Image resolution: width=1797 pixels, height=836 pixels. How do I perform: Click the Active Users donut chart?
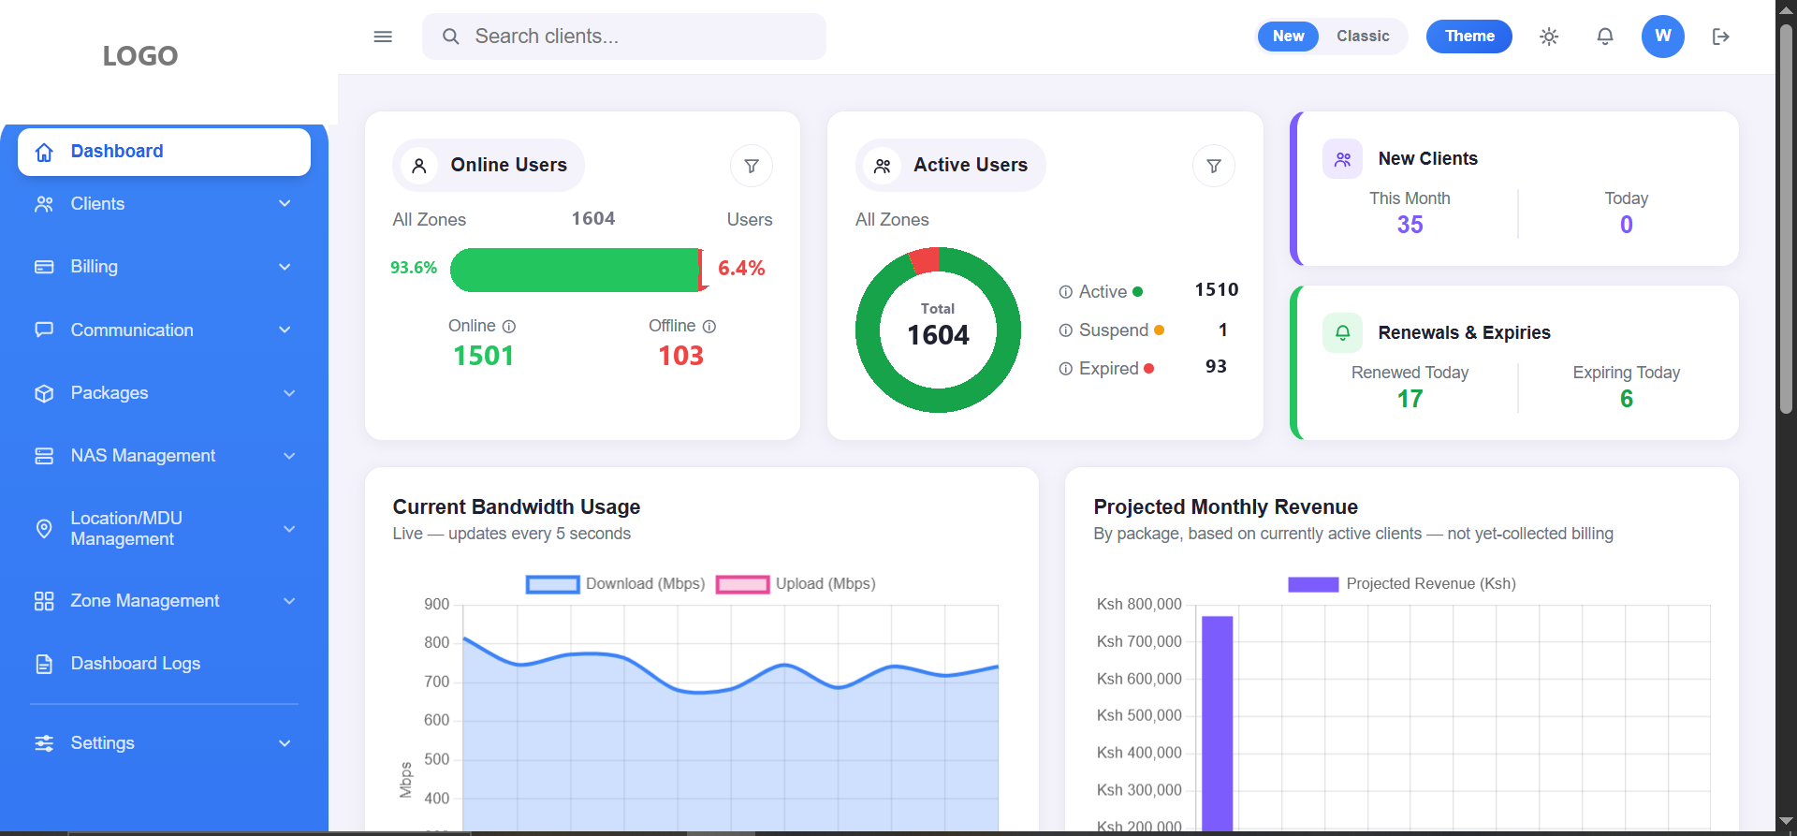pyautogui.click(x=938, y=330)
